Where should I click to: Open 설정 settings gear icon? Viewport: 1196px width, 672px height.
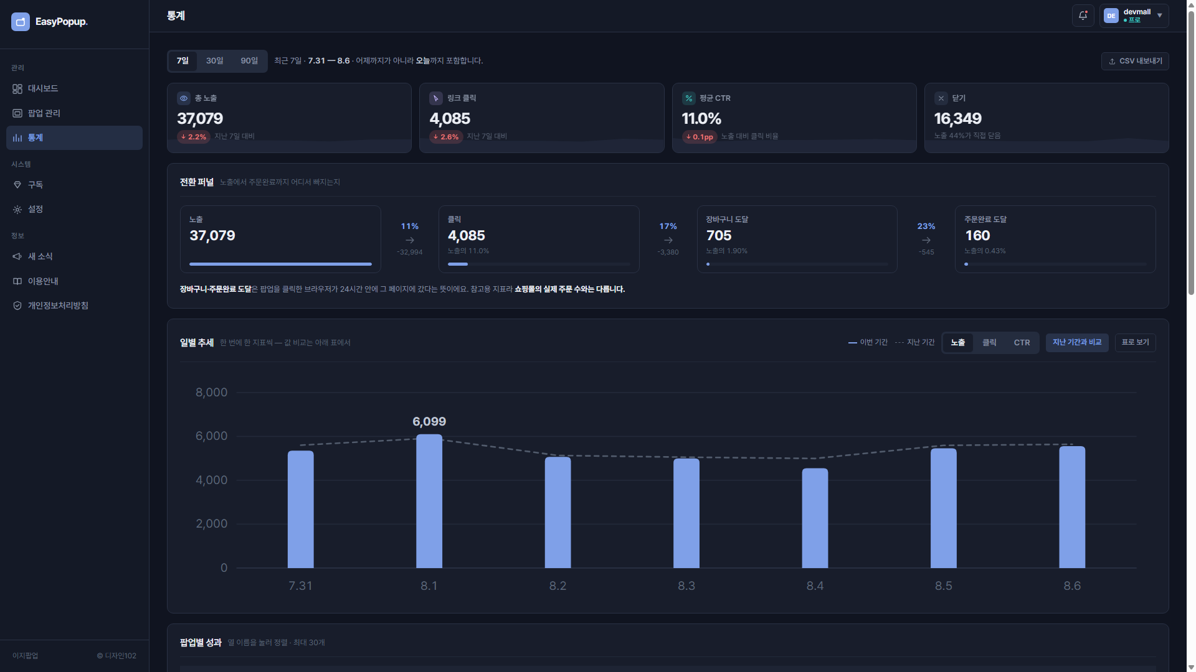coord(17,210)
